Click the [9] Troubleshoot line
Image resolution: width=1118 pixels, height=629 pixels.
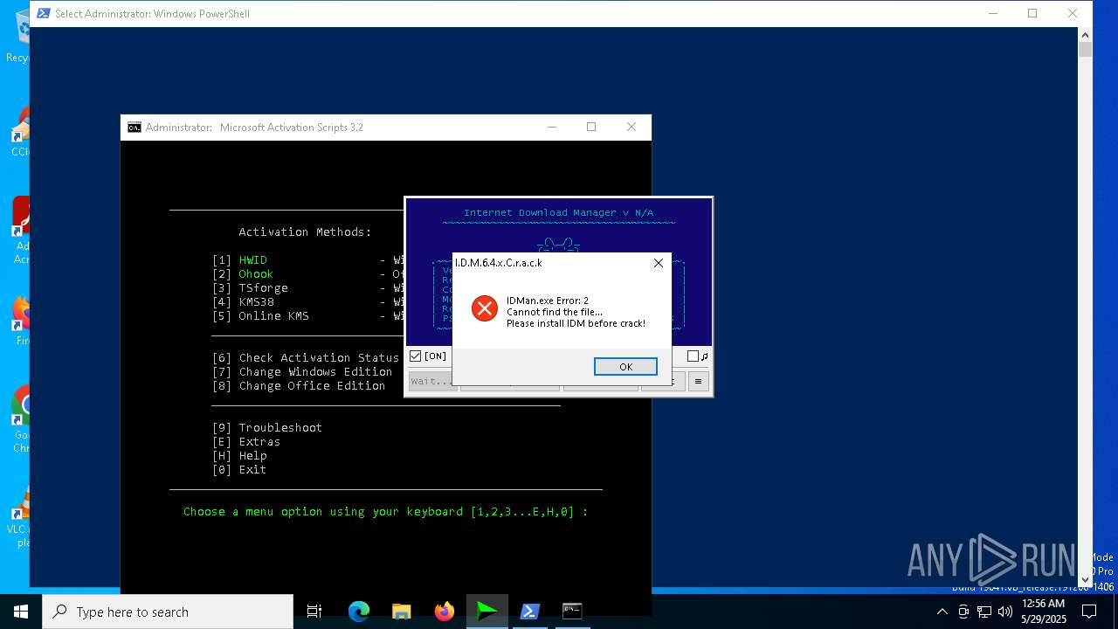(x=267, y=428)
